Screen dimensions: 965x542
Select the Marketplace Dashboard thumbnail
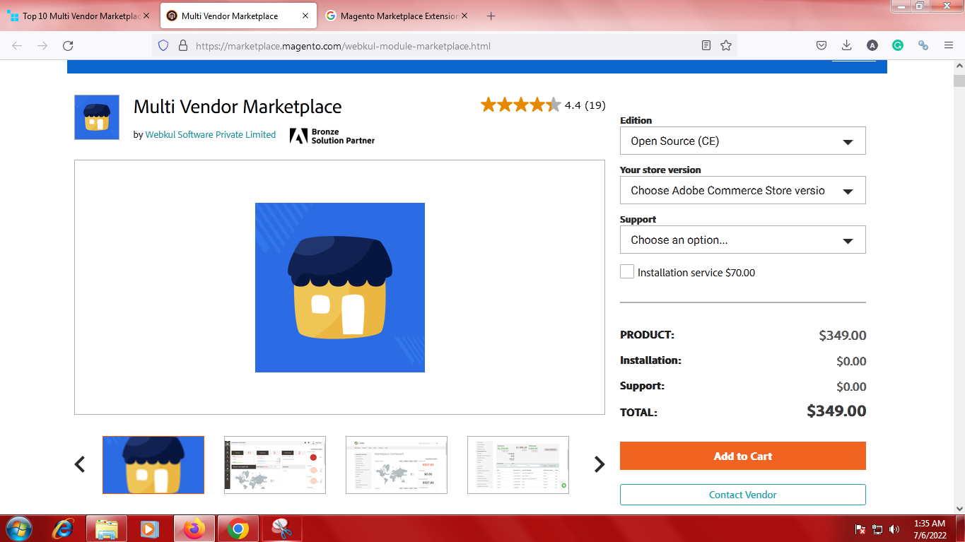click(x=397, y=464)
